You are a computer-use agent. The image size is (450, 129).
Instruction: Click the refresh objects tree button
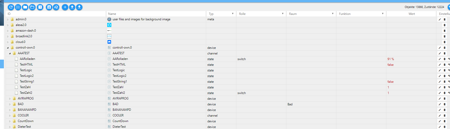(11, 7)
